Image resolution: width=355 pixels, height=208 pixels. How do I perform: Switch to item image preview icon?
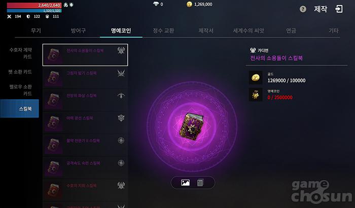[185, 183]
